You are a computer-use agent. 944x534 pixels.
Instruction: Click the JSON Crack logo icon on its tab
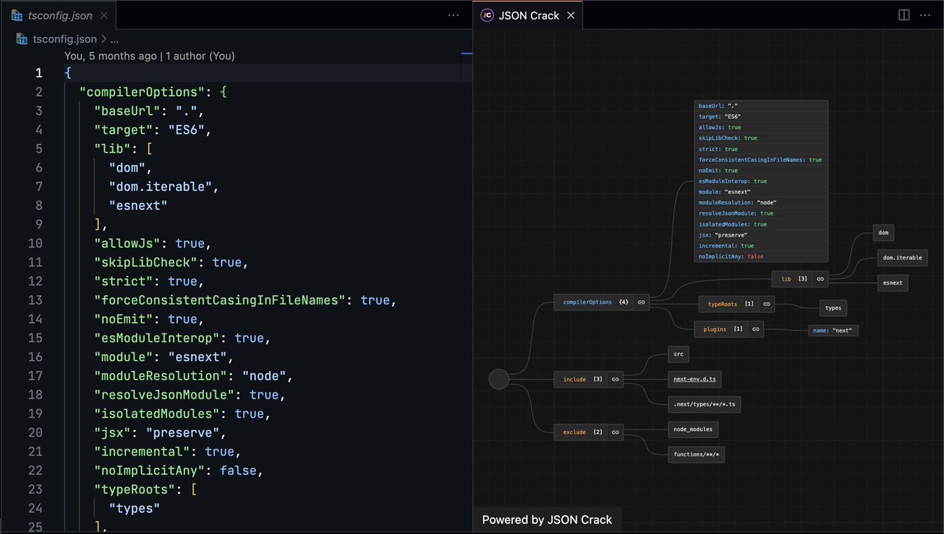(x=486, y=14)
